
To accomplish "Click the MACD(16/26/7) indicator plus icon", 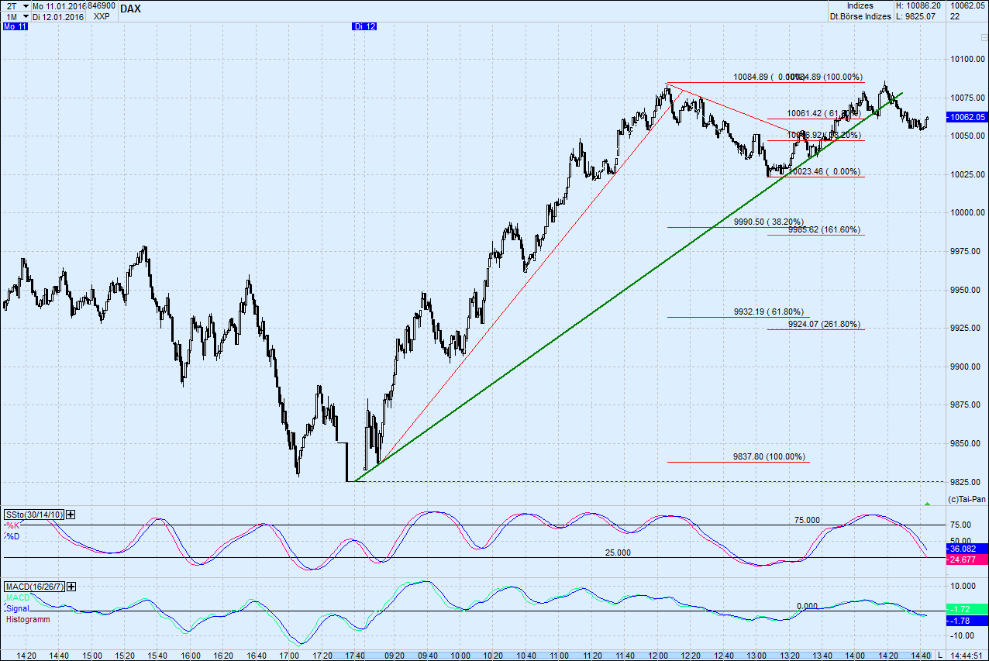I will (71, 587).
